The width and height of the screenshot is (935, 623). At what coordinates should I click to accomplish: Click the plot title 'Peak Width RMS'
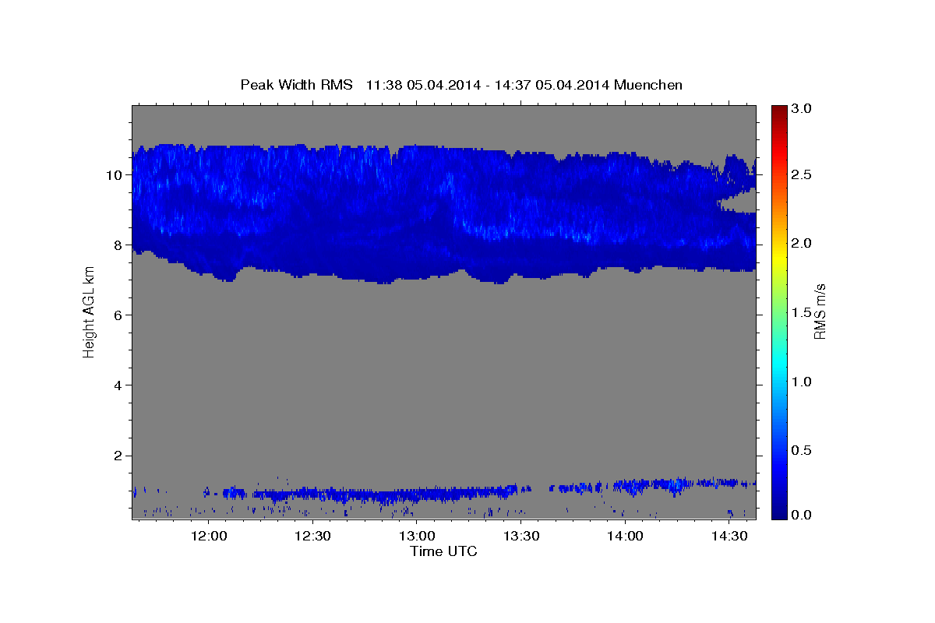[x=296, y=84]
